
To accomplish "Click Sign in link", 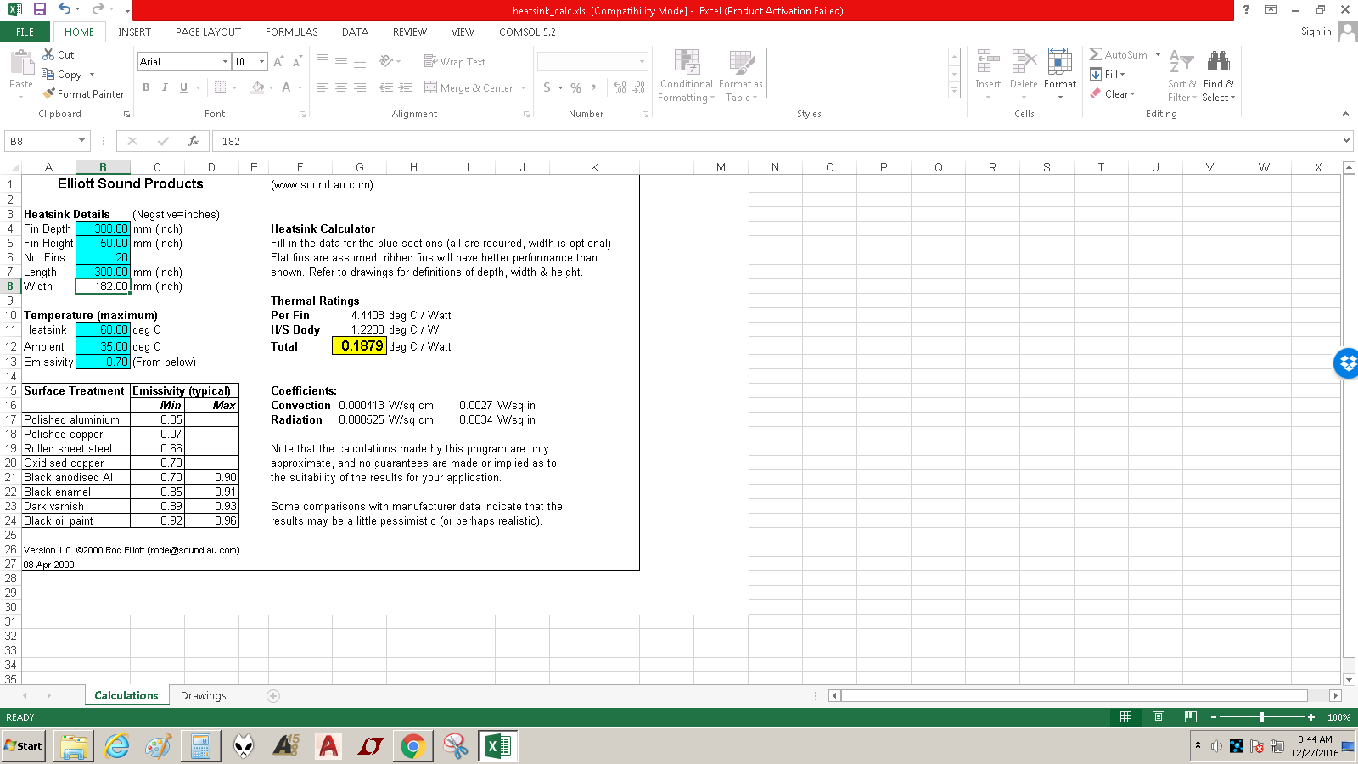I will [1316, 31].
